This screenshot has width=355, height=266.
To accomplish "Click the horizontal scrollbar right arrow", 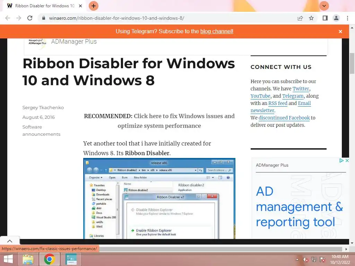I will point(346,249).
